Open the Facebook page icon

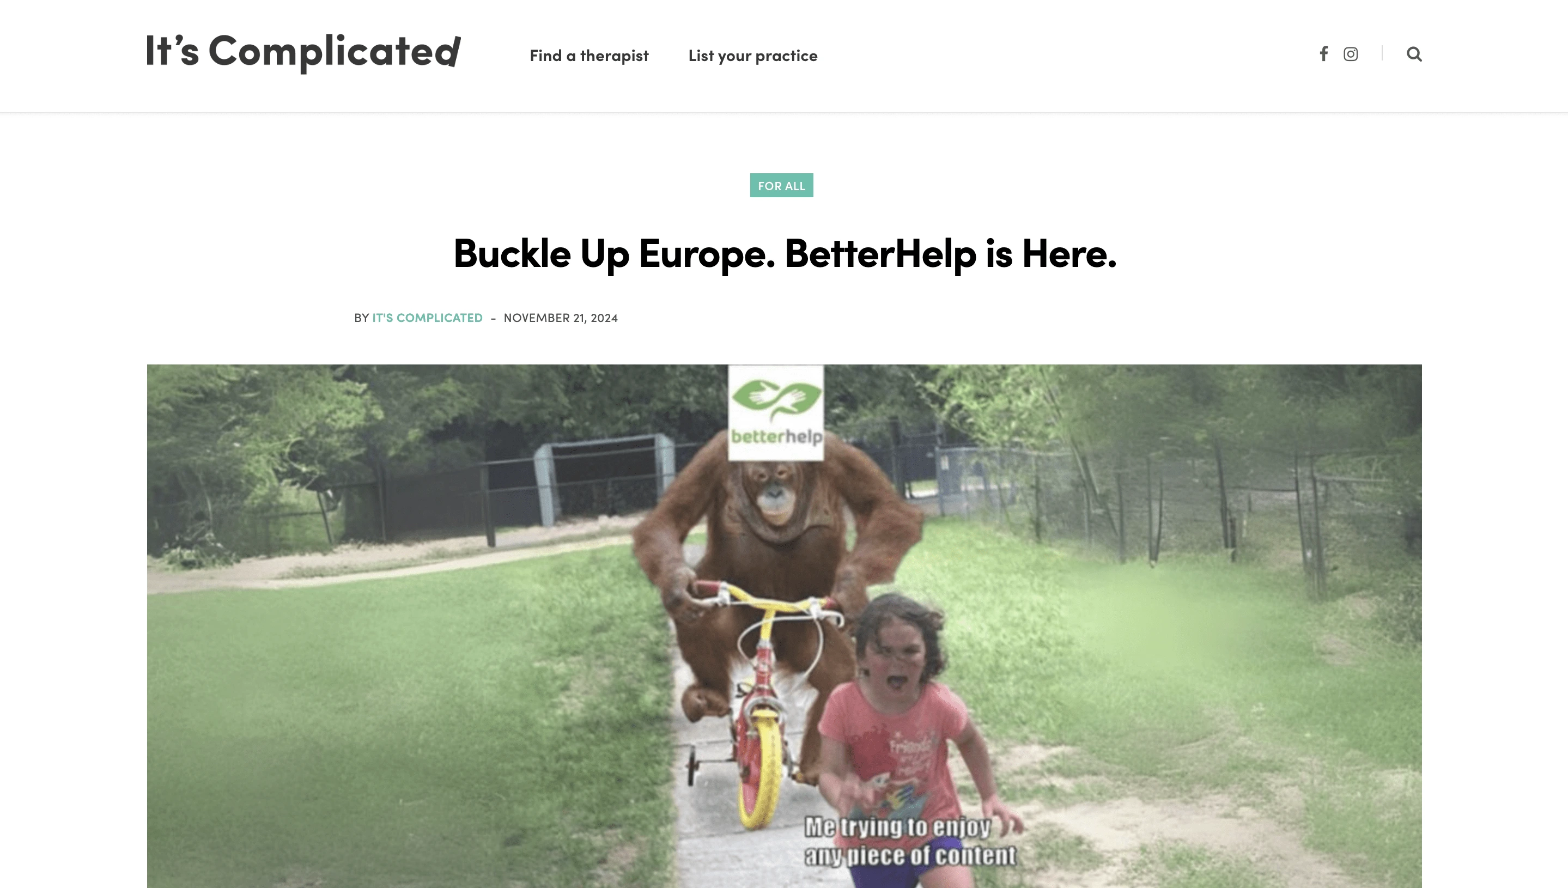[x=1323, y=54]
